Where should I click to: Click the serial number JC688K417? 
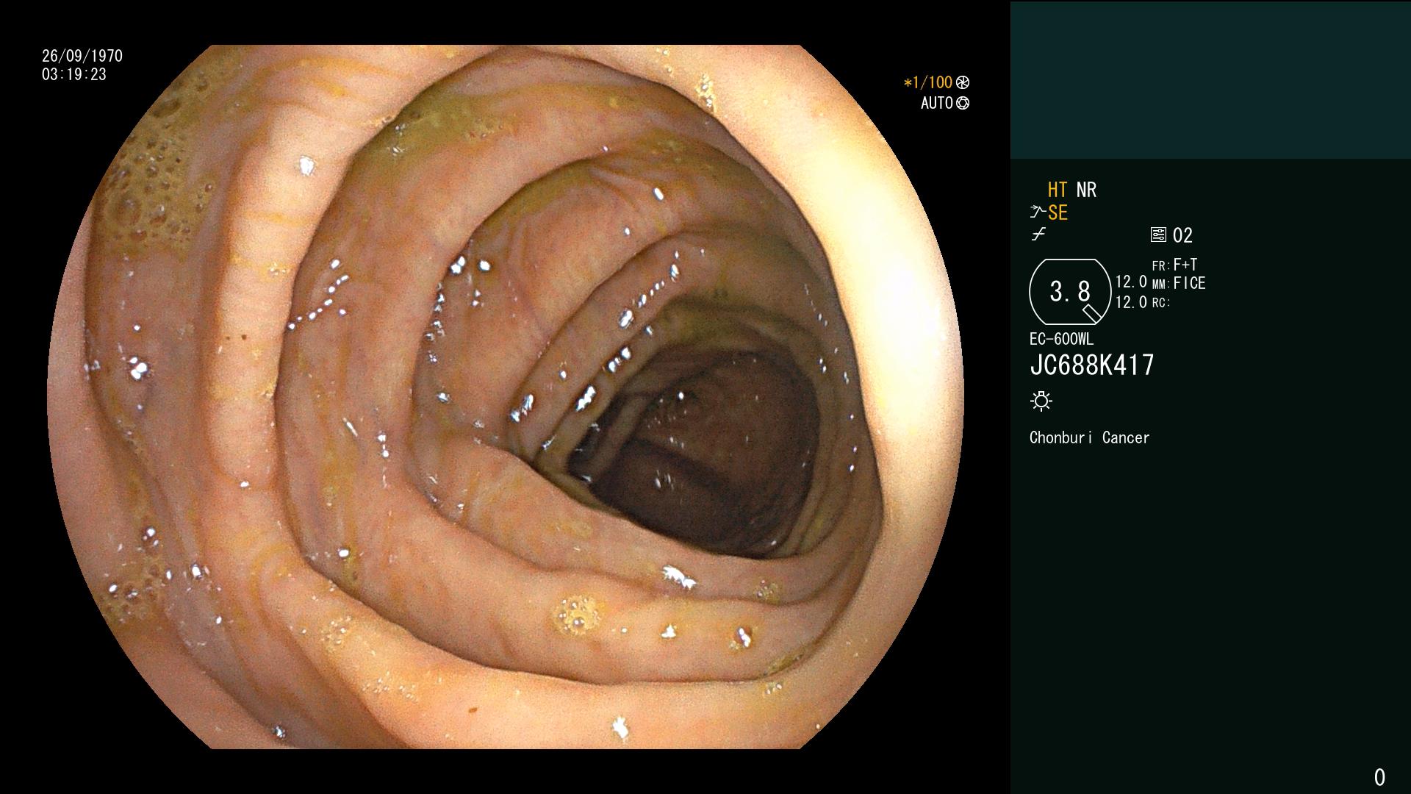pos(1092,365)
